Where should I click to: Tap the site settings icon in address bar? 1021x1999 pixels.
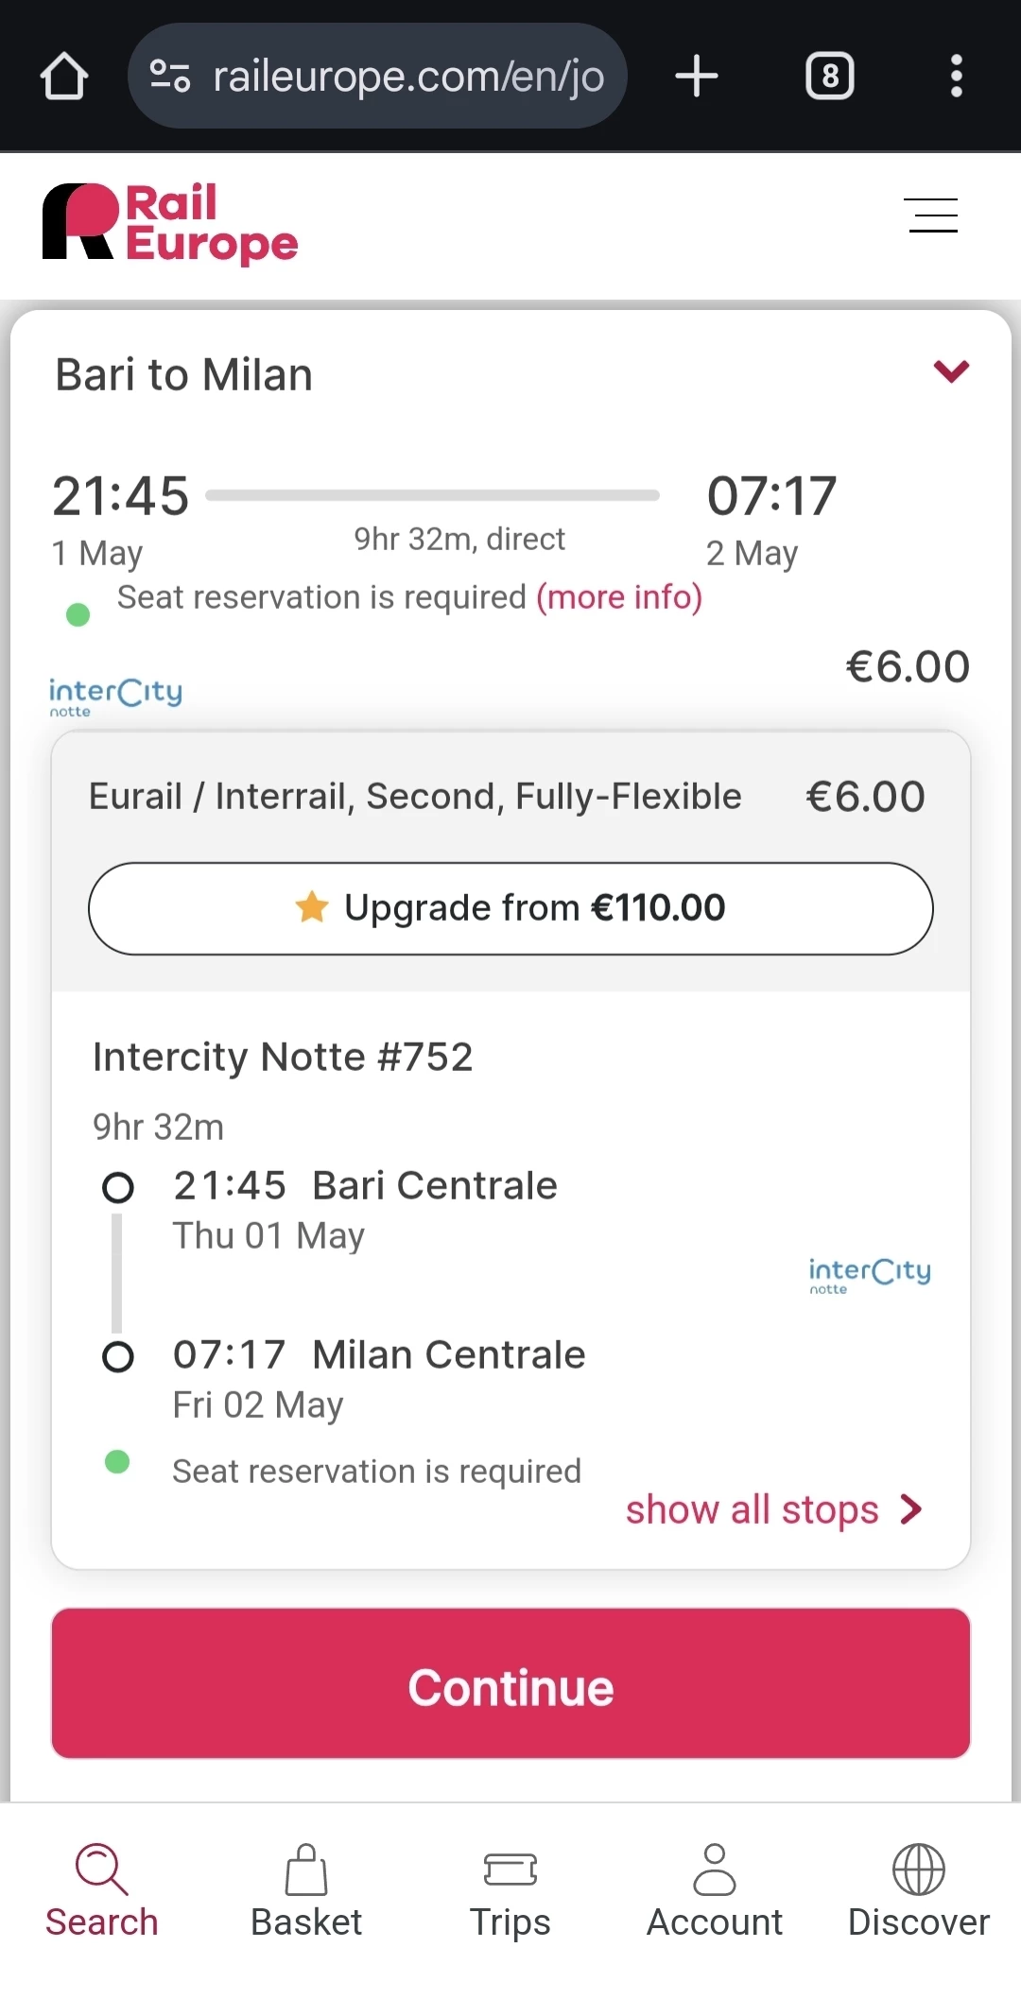click(x=170, y=77)
